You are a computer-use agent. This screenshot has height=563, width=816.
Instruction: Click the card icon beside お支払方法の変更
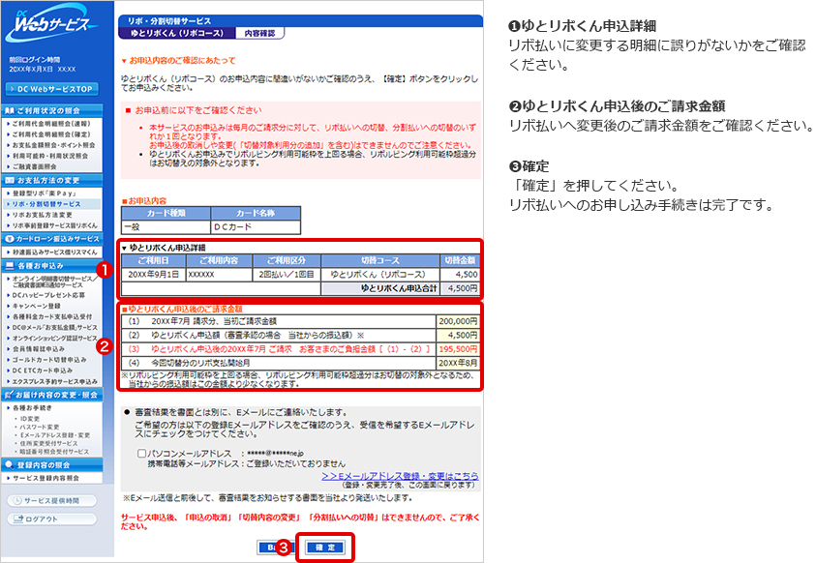click(9, 181)
